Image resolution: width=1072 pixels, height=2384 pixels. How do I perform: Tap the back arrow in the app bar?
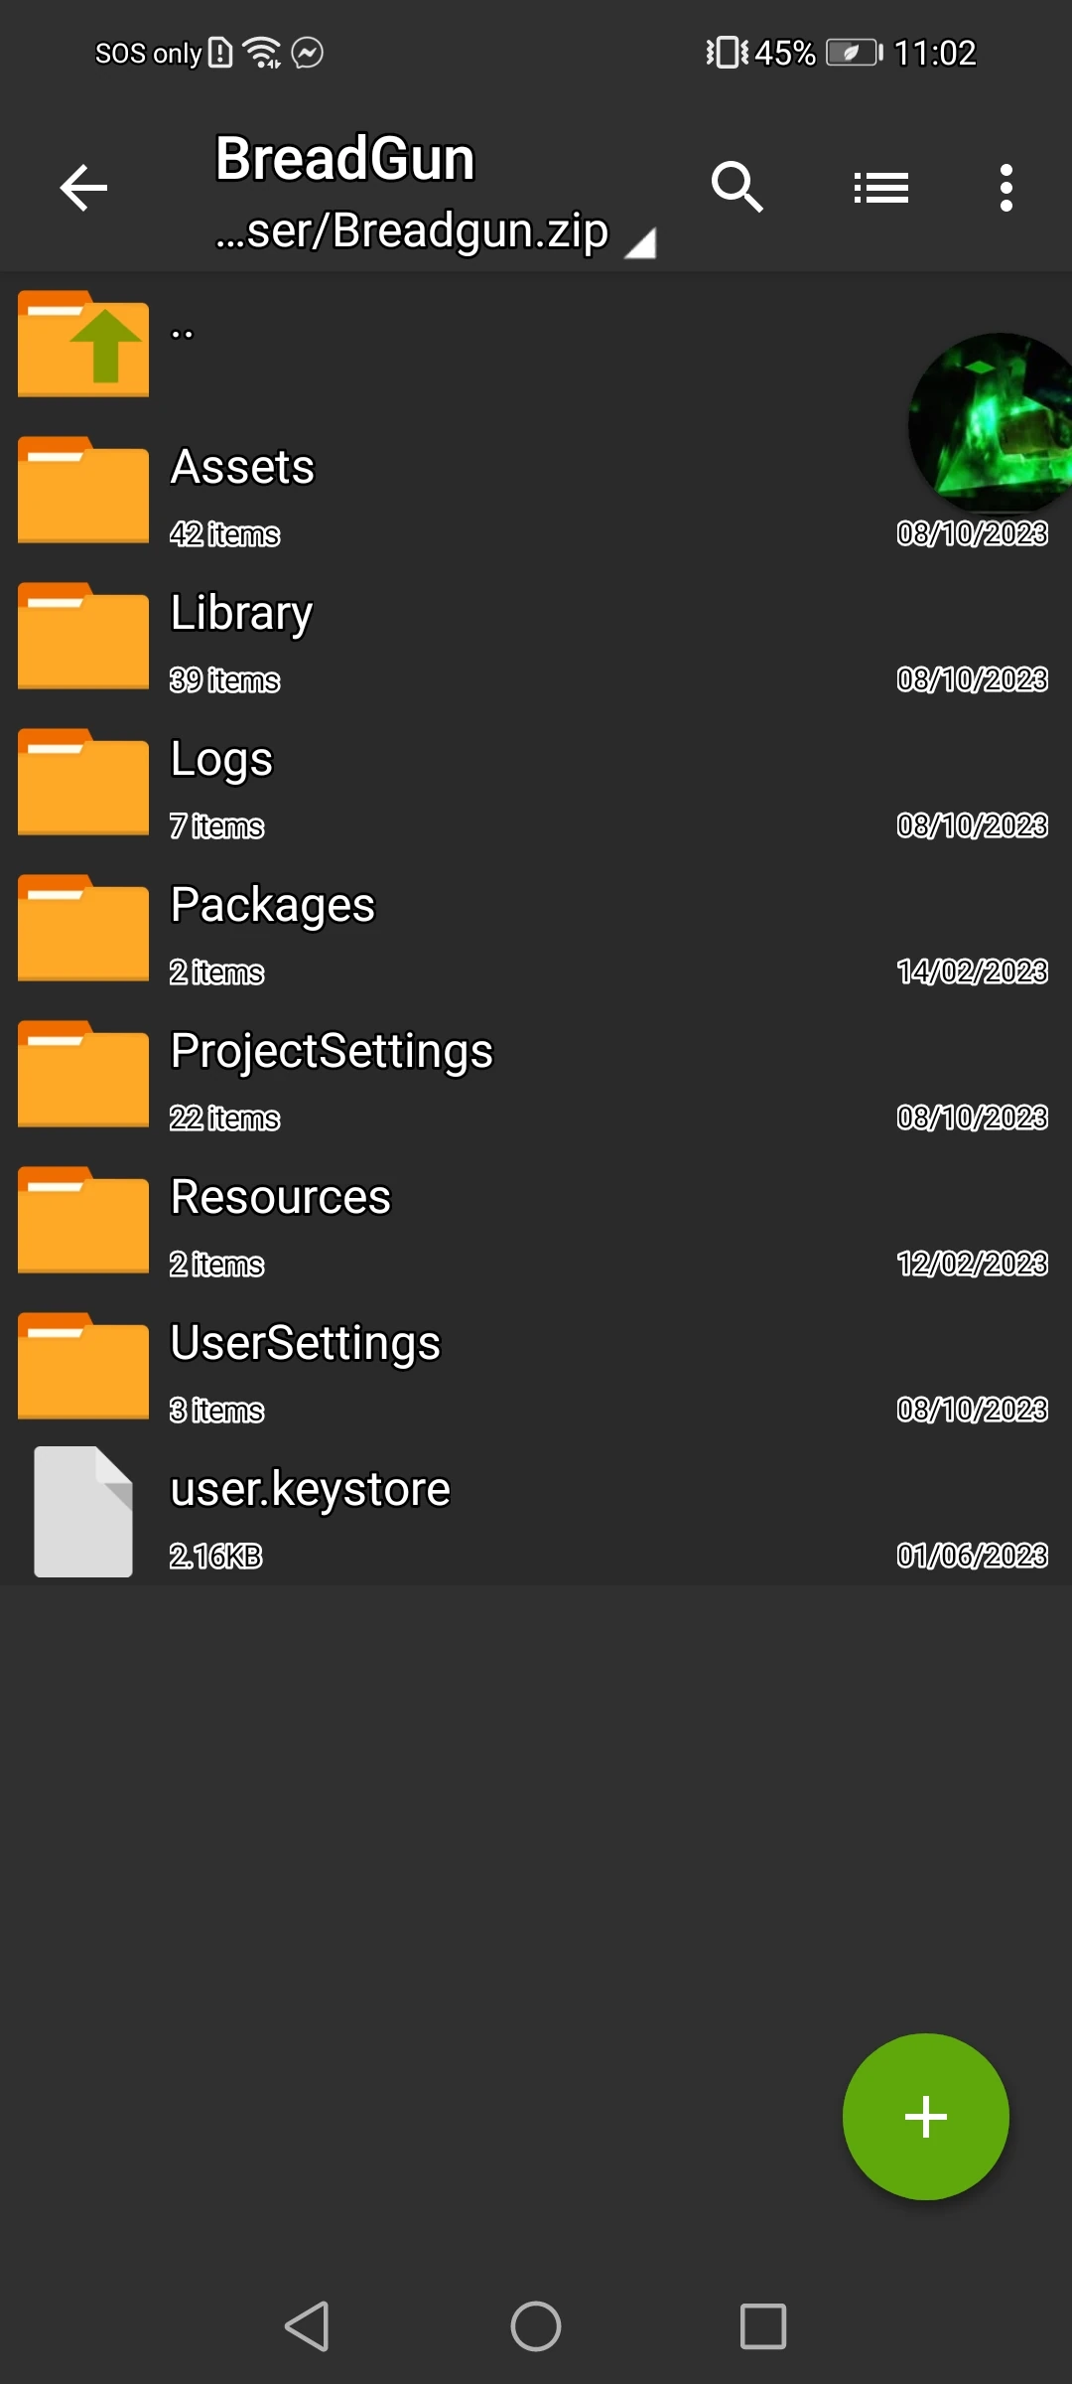83,187
